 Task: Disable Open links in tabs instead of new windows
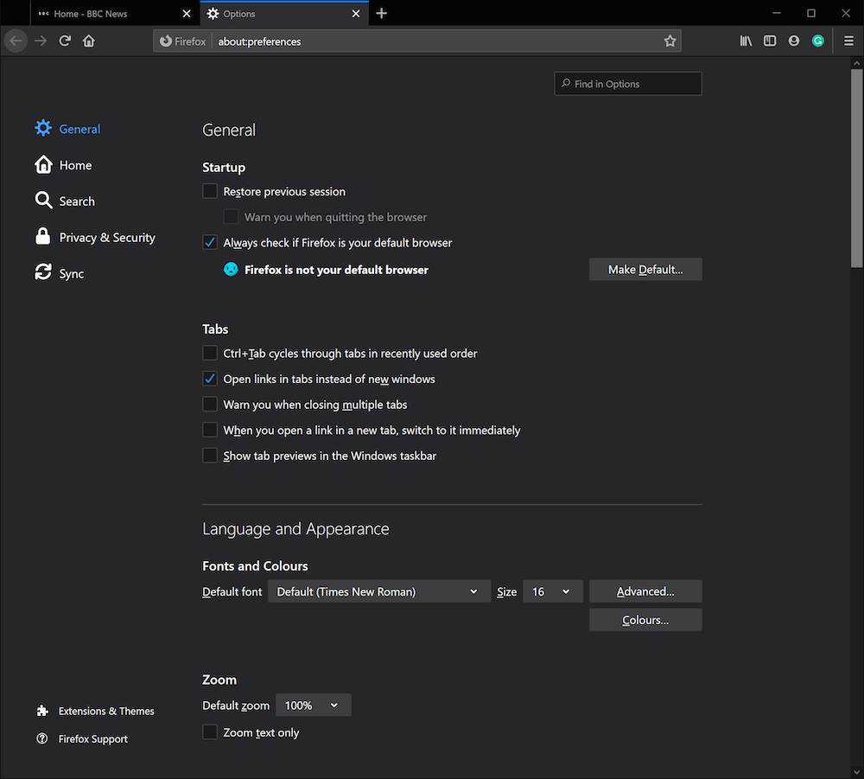[209, 378]
